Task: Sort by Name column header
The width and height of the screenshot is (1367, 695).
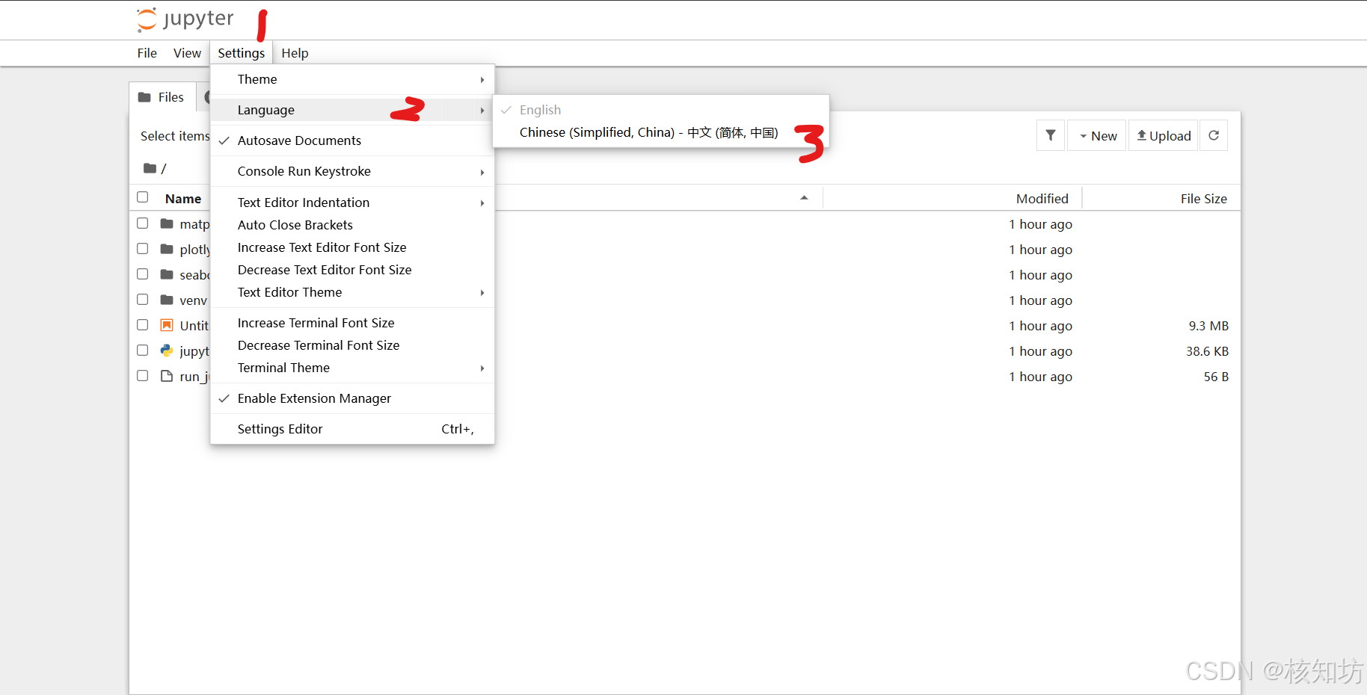Action: coord(183,198)
